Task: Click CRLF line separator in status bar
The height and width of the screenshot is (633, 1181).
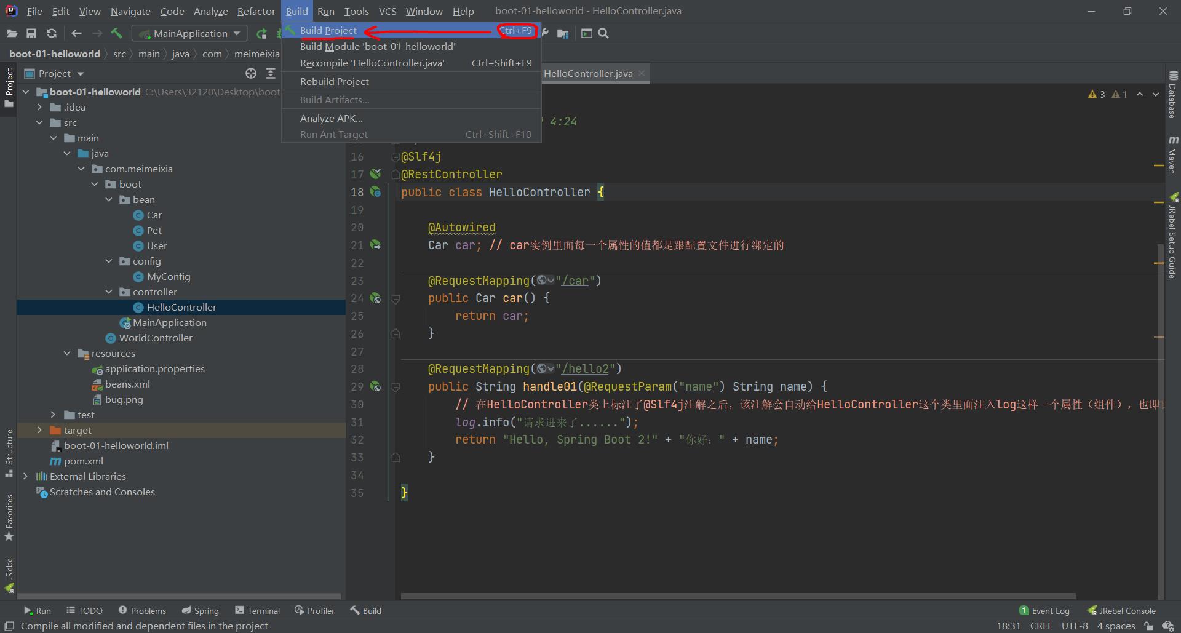Action: pyautogui.click(x=1041, y=626)
